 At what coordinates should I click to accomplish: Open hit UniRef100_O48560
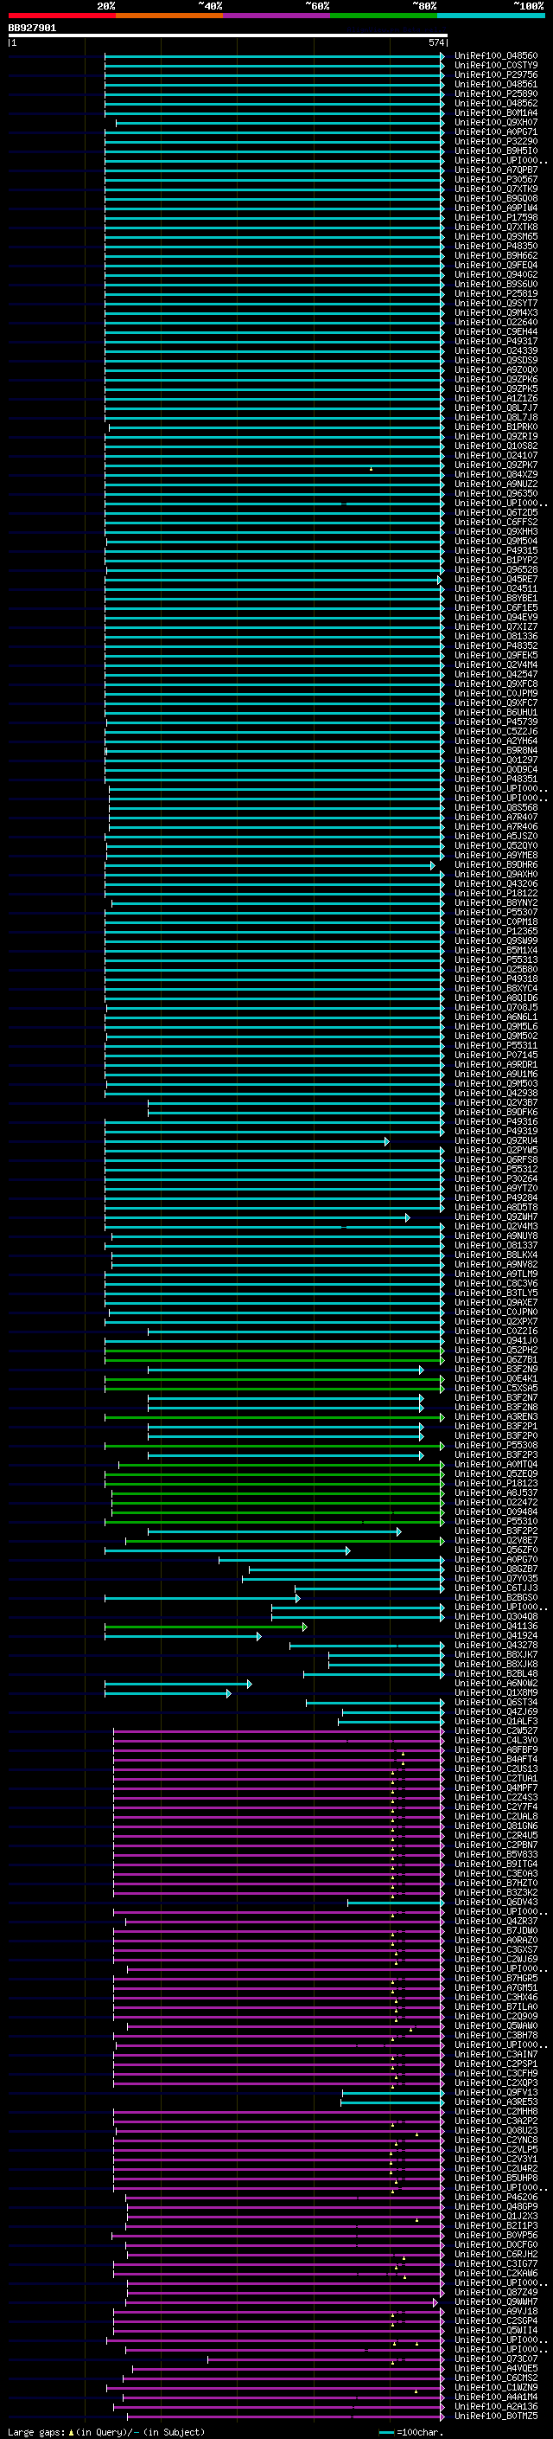(x=495, y=56)
